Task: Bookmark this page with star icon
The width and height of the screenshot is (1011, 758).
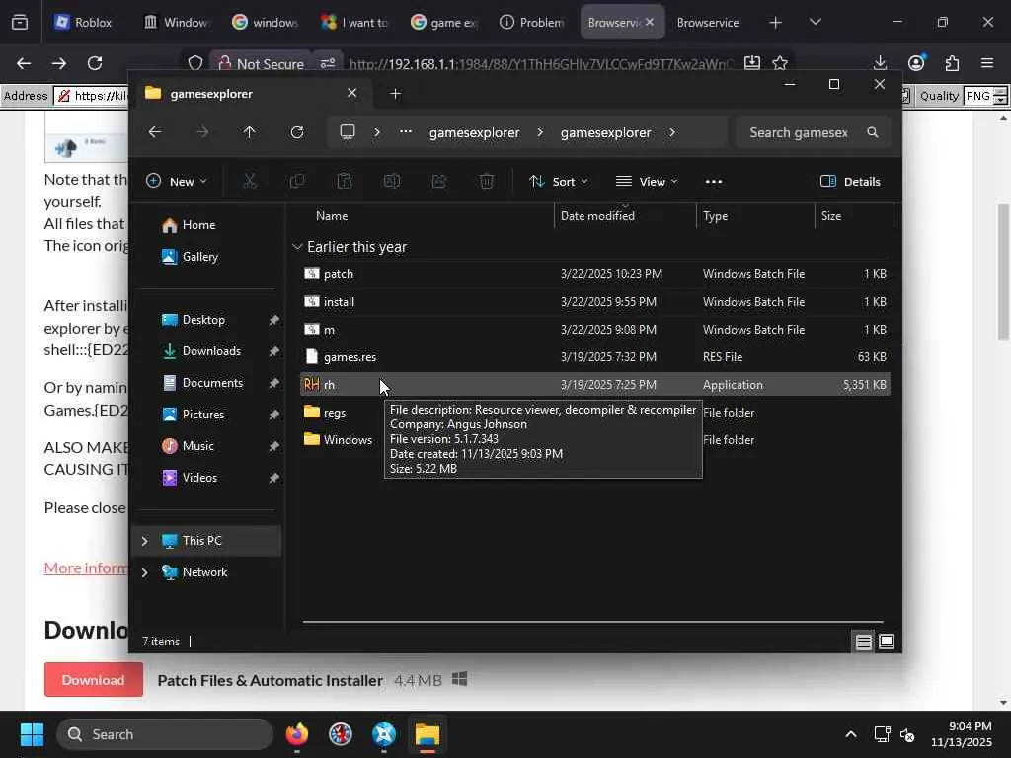Action: pos(780,63)
